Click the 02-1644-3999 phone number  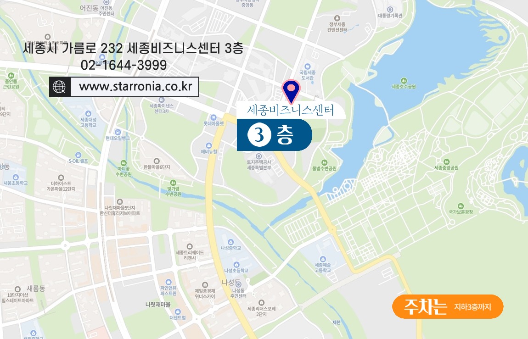pyautogui.click(x=124, y=65)
